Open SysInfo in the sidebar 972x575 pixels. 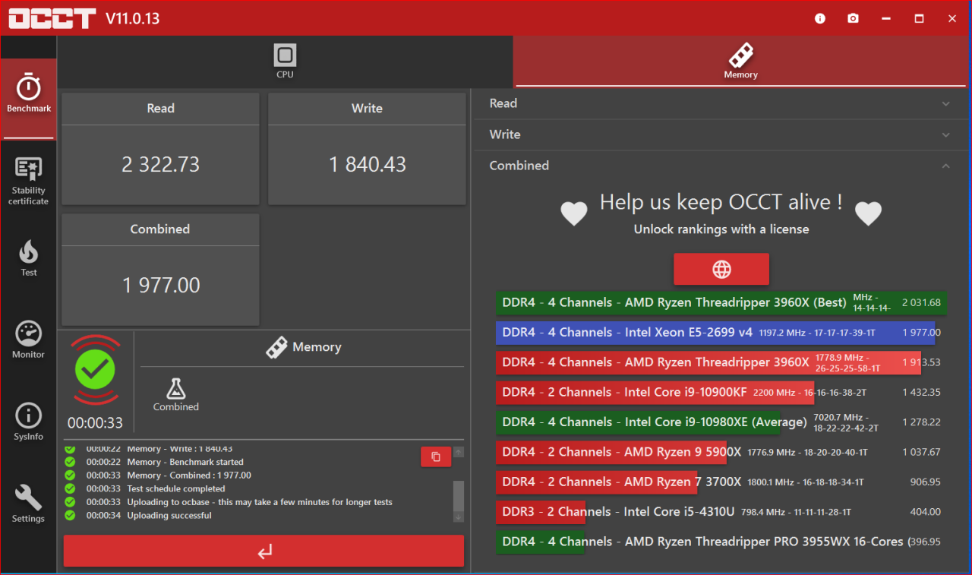tap(29, 422)
